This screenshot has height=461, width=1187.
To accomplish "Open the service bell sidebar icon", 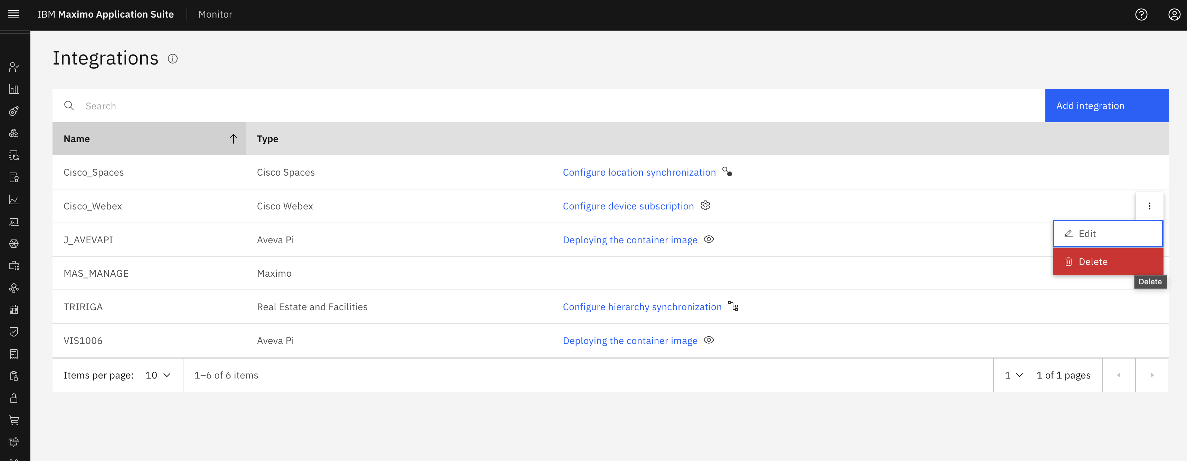I will click(x=14, y=443).
